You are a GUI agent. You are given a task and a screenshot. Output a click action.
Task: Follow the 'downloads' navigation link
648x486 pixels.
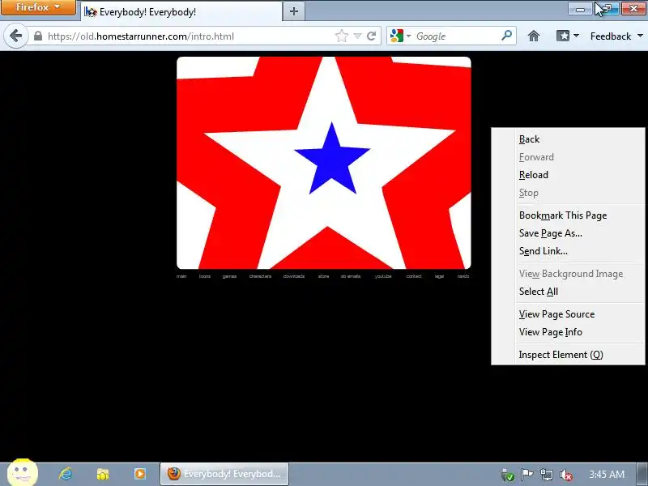point(294,276)
